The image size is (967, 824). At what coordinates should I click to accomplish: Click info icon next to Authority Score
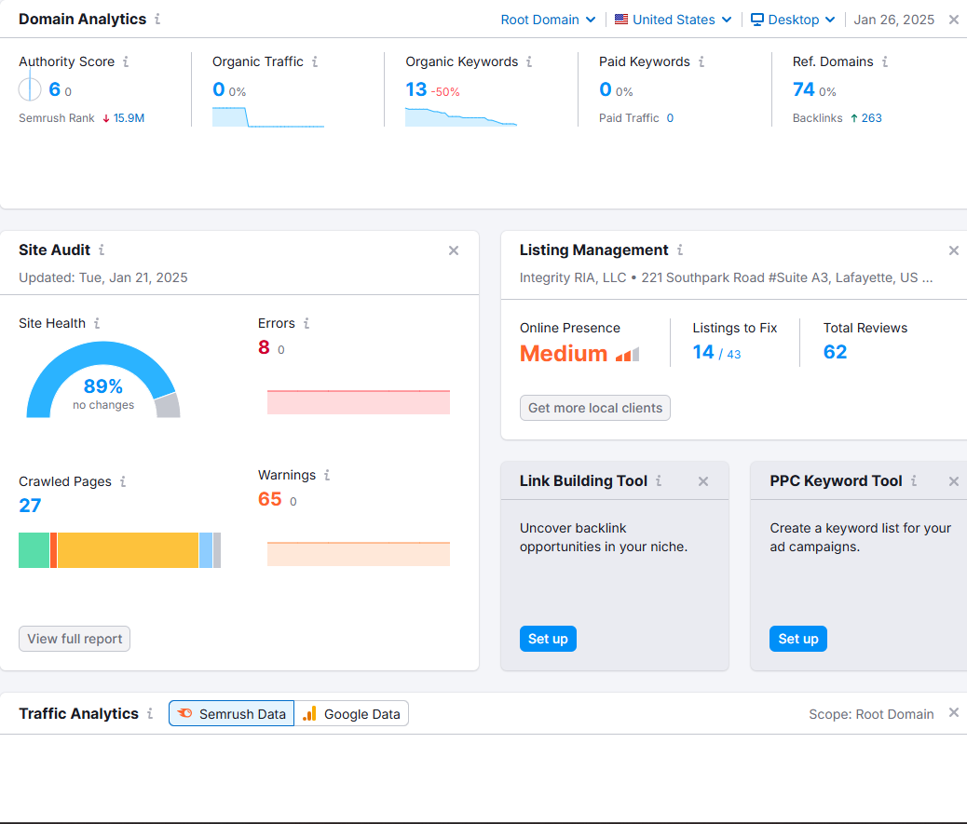[x=126, y=62]
